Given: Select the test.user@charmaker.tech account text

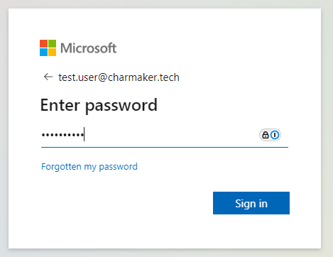Looking at the screenshot, I should click(x=119, y=77).
